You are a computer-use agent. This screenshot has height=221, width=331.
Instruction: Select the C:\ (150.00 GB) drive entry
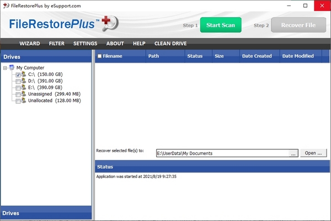[x=45, y=74]
